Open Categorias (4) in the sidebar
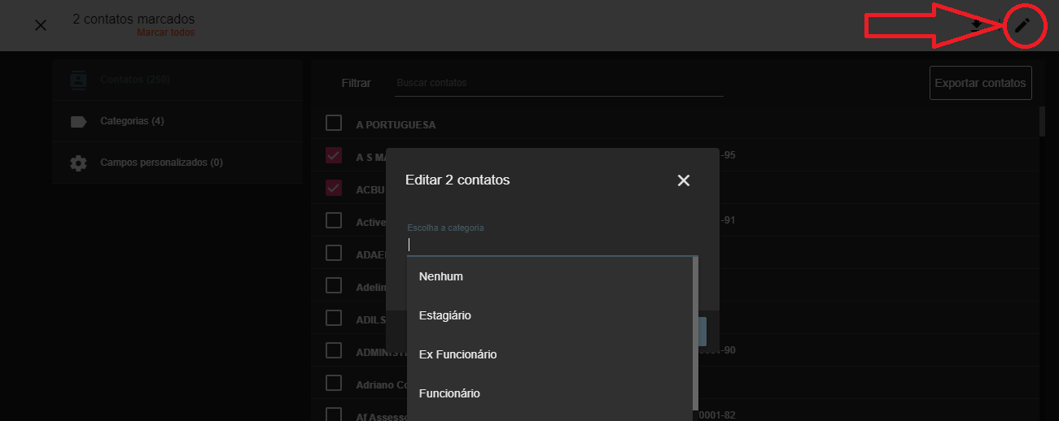The height and width of the screenshot is (421, 1059). pos(132,121)
